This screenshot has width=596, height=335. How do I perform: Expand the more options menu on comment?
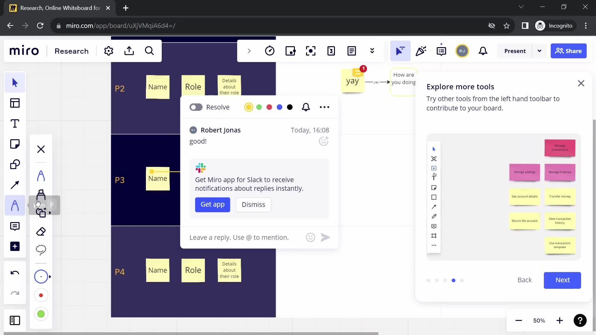(325, 107)
